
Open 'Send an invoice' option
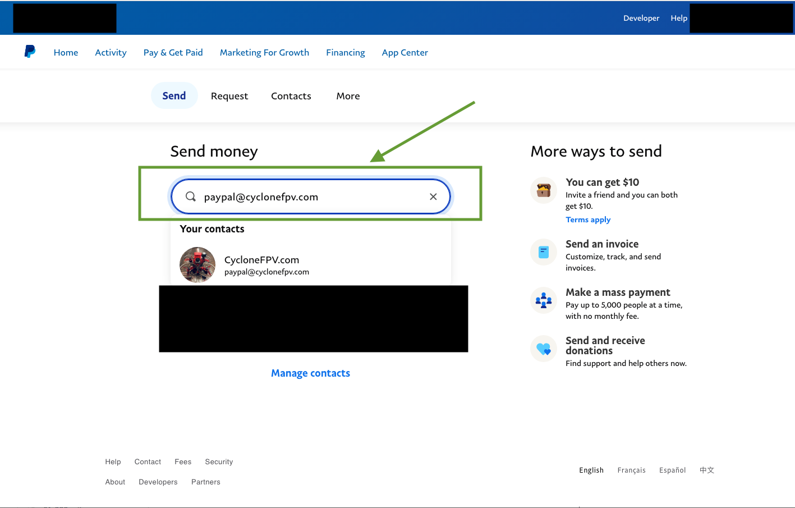(x=602, y=244)
